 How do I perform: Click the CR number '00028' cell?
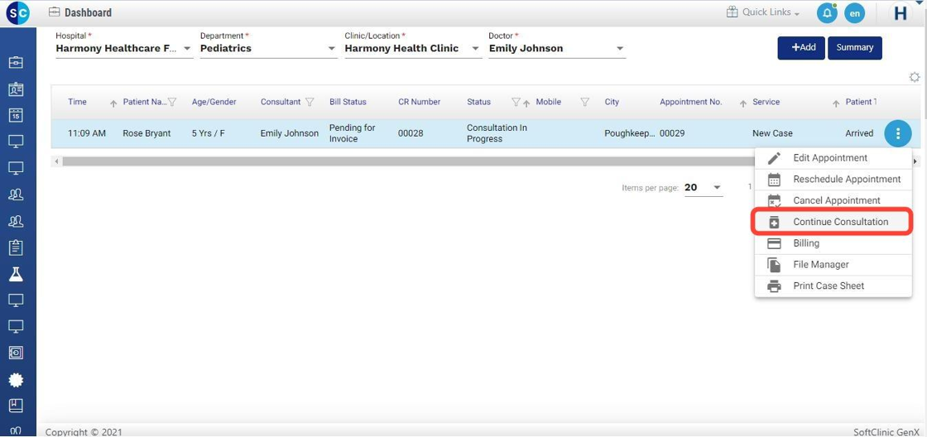pyautogui.click(x=411, y=133)
